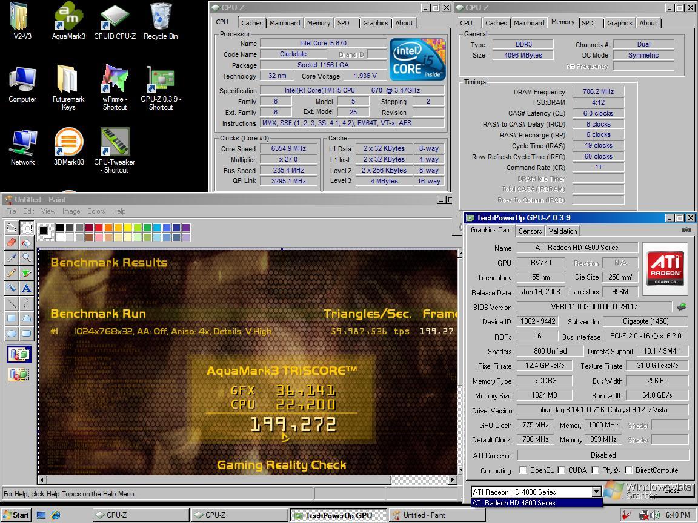
Task: Open the Network icon on the desktop
Action: (22, 147)
